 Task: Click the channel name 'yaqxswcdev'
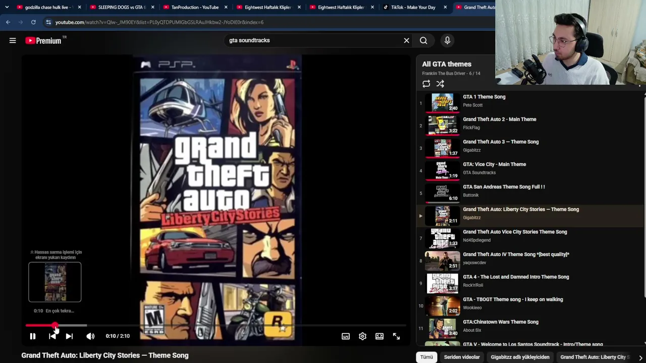(x=474, y=263)
